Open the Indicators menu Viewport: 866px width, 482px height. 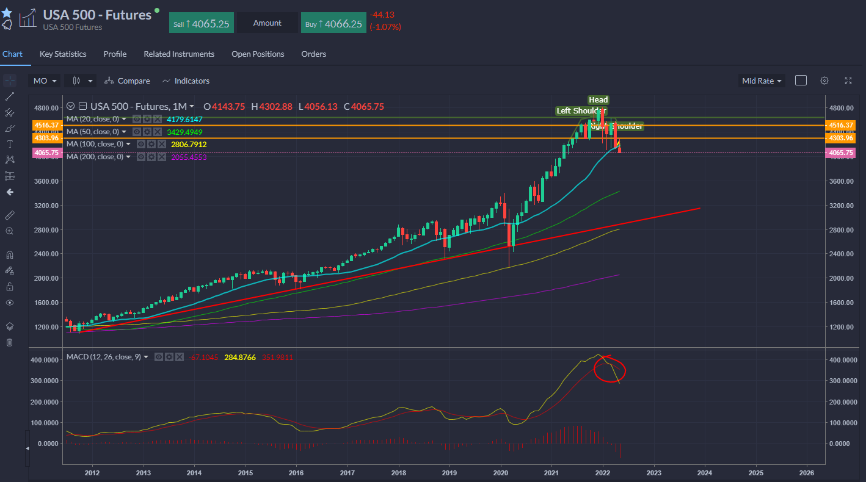click(x=186, y=81)
